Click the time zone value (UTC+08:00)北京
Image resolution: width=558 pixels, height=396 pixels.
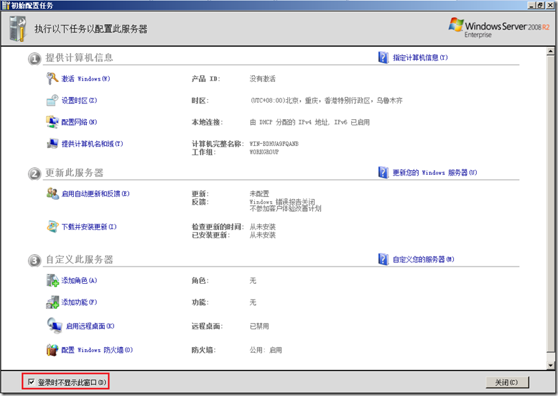(x=326, y=101)
